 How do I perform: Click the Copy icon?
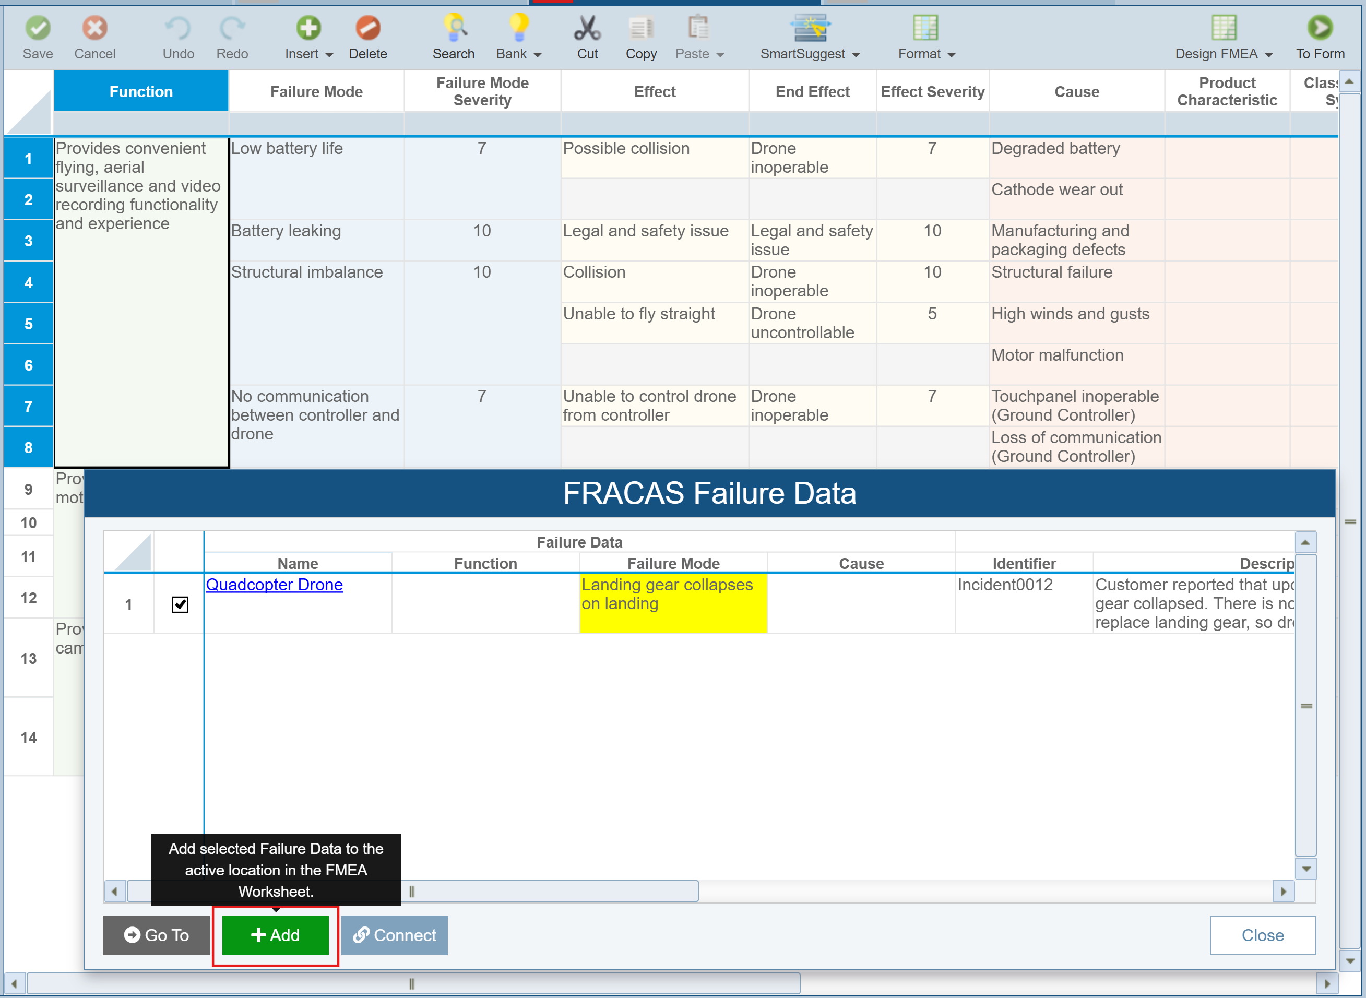(x=641, y=28)
